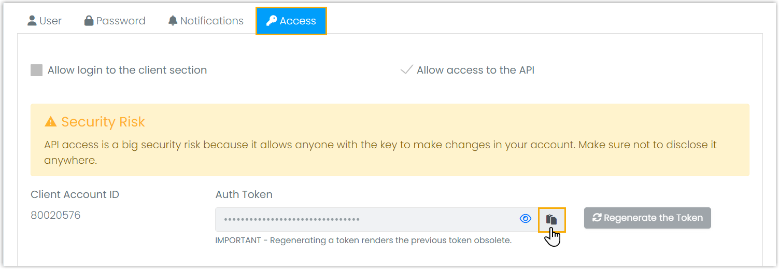Screen dimensions: 779x269
Task: Toggle the Allow access to the API checkmark
Action: pyautogui.click(x=406, y=70)
